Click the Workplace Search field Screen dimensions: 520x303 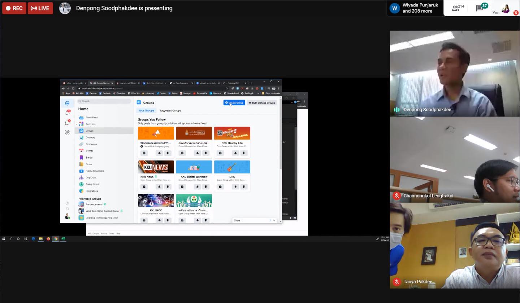pyautogui.click(x=104, y=101)
